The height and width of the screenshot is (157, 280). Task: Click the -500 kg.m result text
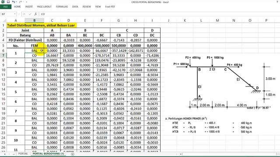click(x=246, y=127)
